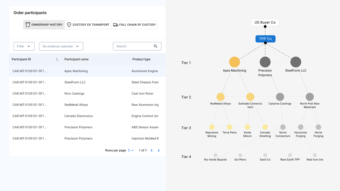Select the Apex Machining table row
Screen dimensions: 340x191
pyautogui.click(x=87, y=71)
